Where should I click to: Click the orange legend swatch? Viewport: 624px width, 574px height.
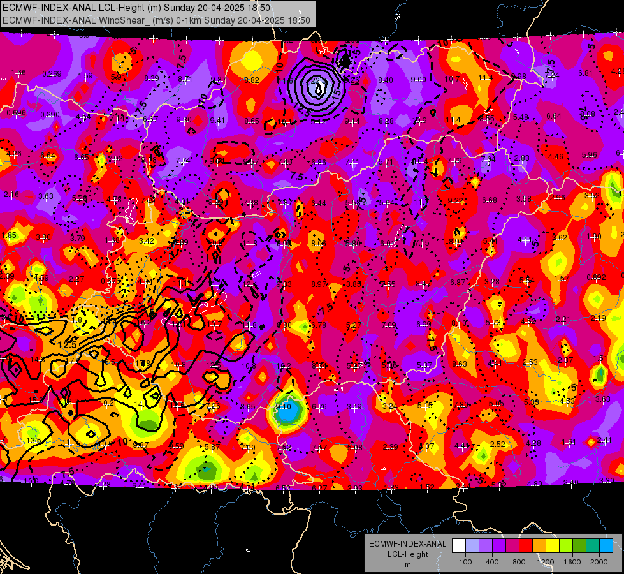tap(539, 545)
